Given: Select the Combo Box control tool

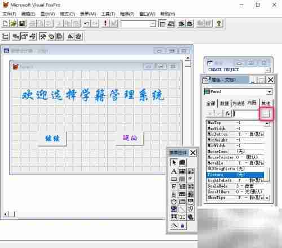Looking at the screenshot, I should tap(182, 187).
